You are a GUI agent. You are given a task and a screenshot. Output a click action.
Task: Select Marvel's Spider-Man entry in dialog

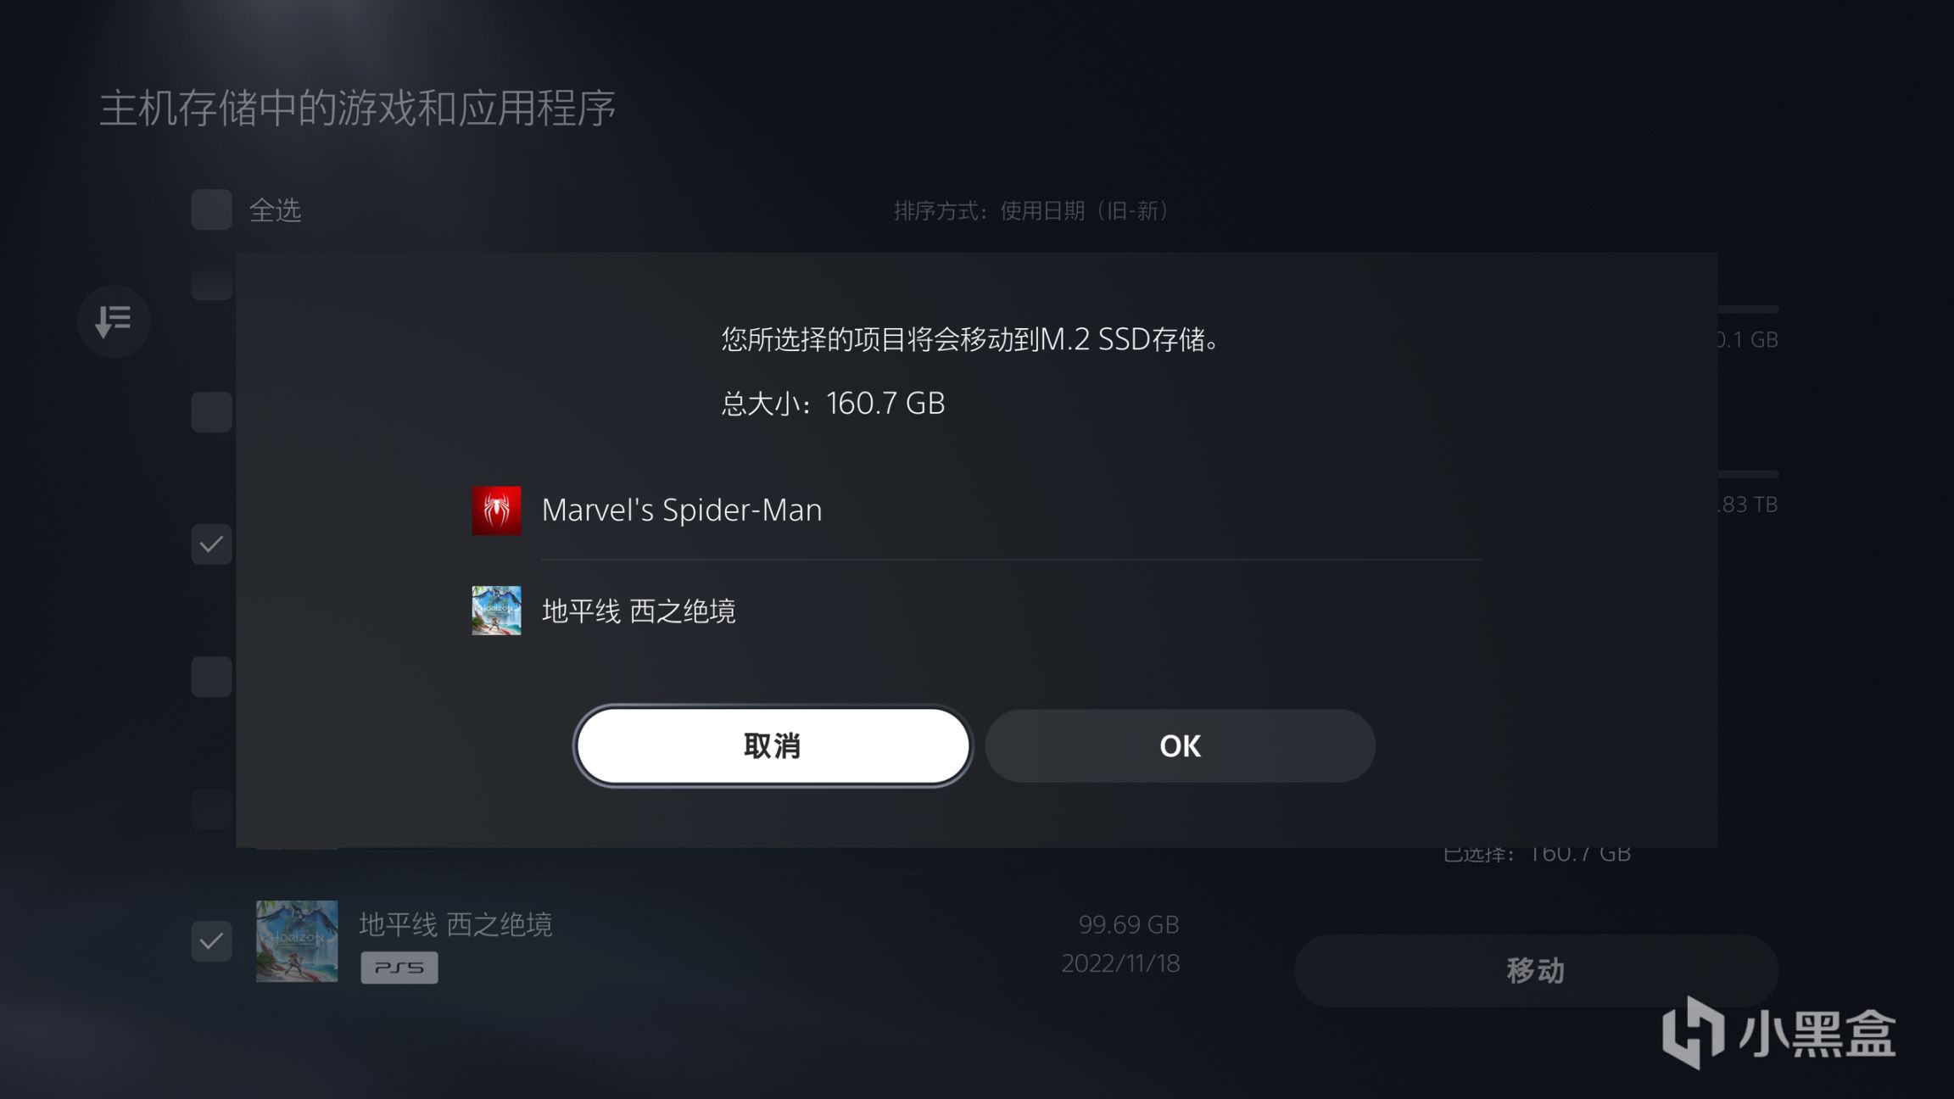tap(976, 510)
